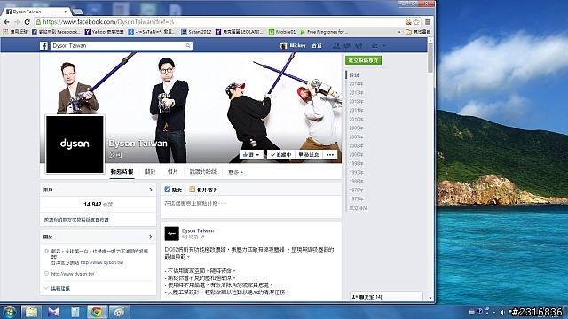Open messages icon in Facebook header

tap(347, 45)
